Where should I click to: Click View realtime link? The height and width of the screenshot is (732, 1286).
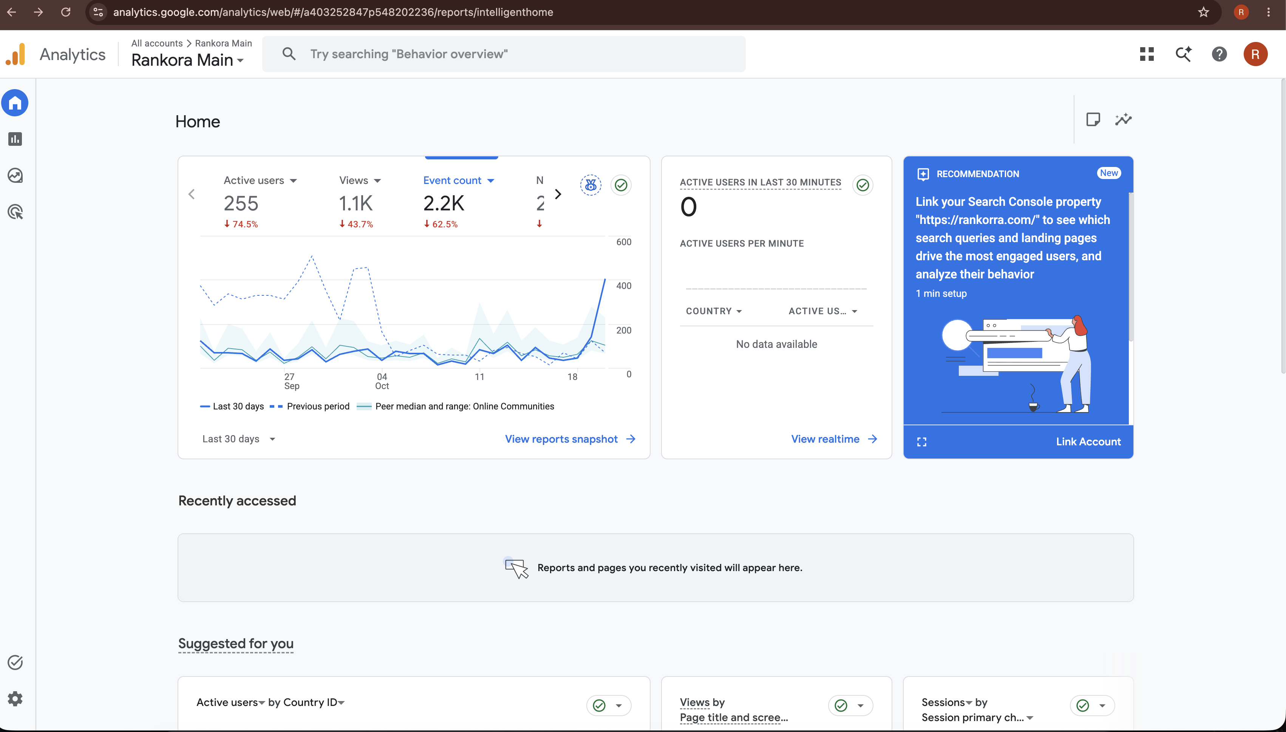click(x=834, y=439)
